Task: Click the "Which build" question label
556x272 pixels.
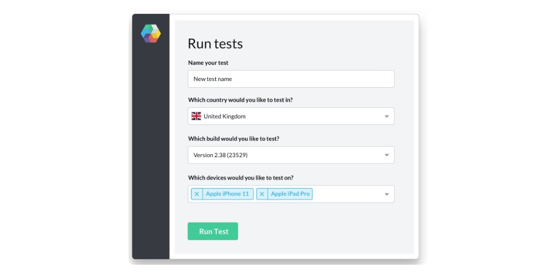Action: point(234,139)
